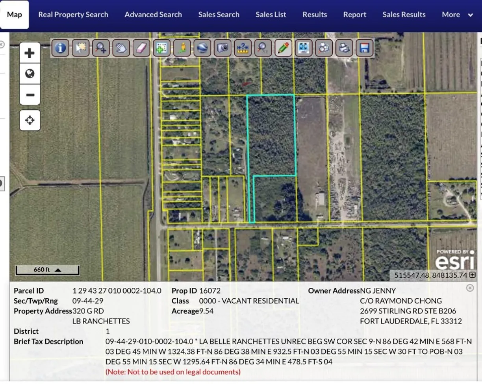
Task: Expand the coordinates display plus control
Action: coord(474,275)
